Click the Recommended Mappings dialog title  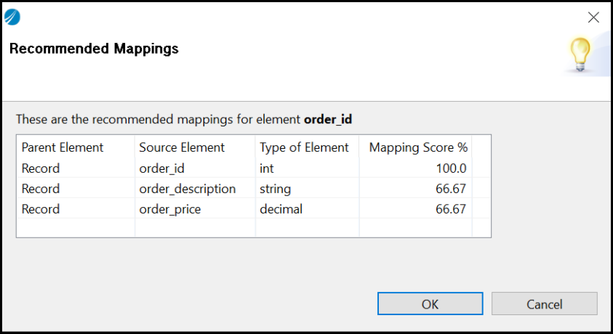click(94, 49)
